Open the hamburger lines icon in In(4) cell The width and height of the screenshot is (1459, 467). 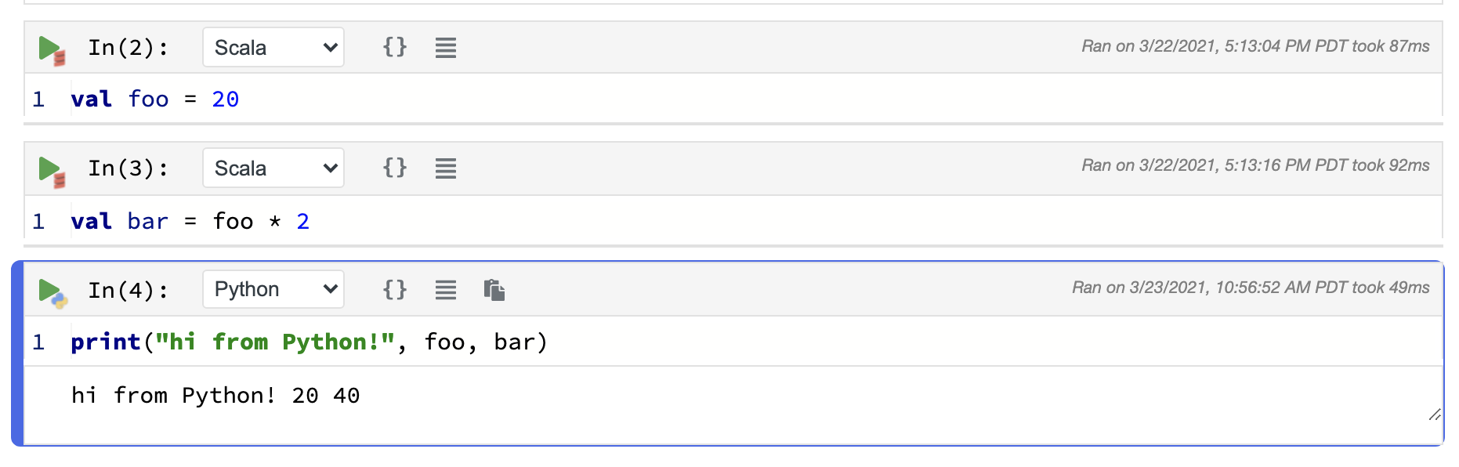click(445, 289)
